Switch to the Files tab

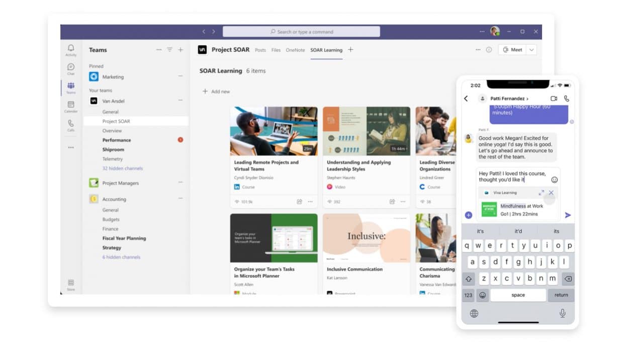(276, 50)
